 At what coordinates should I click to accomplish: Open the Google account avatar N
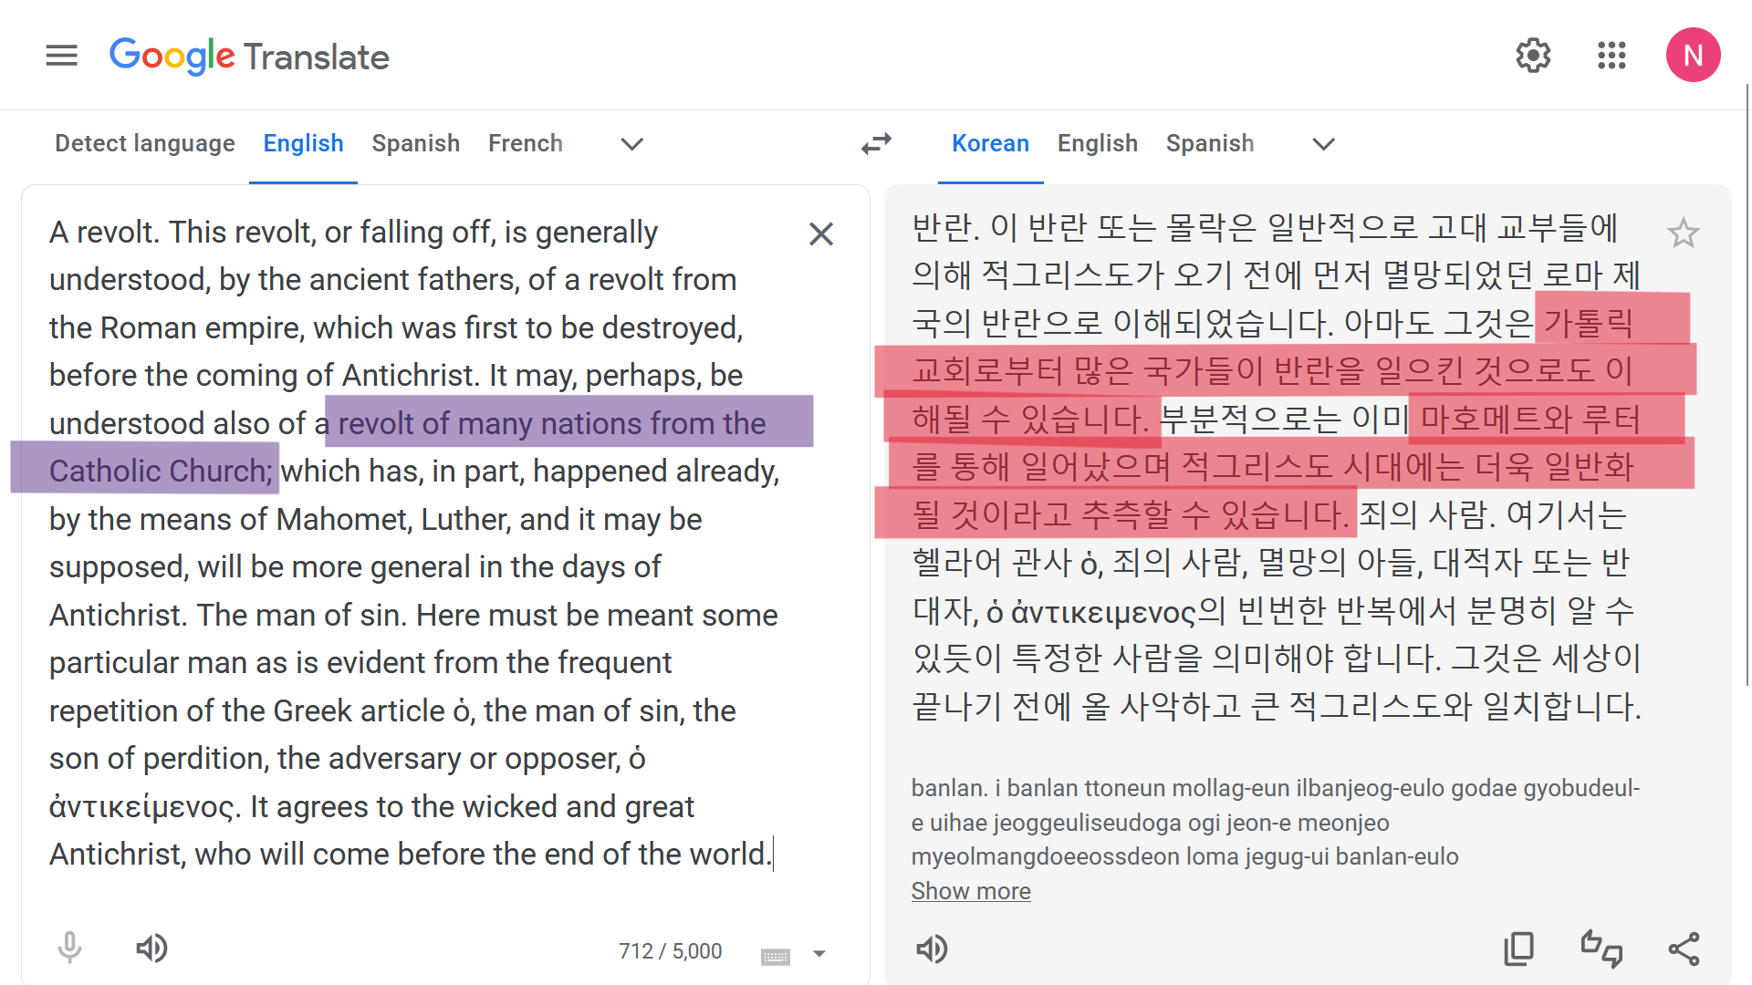1693,56
